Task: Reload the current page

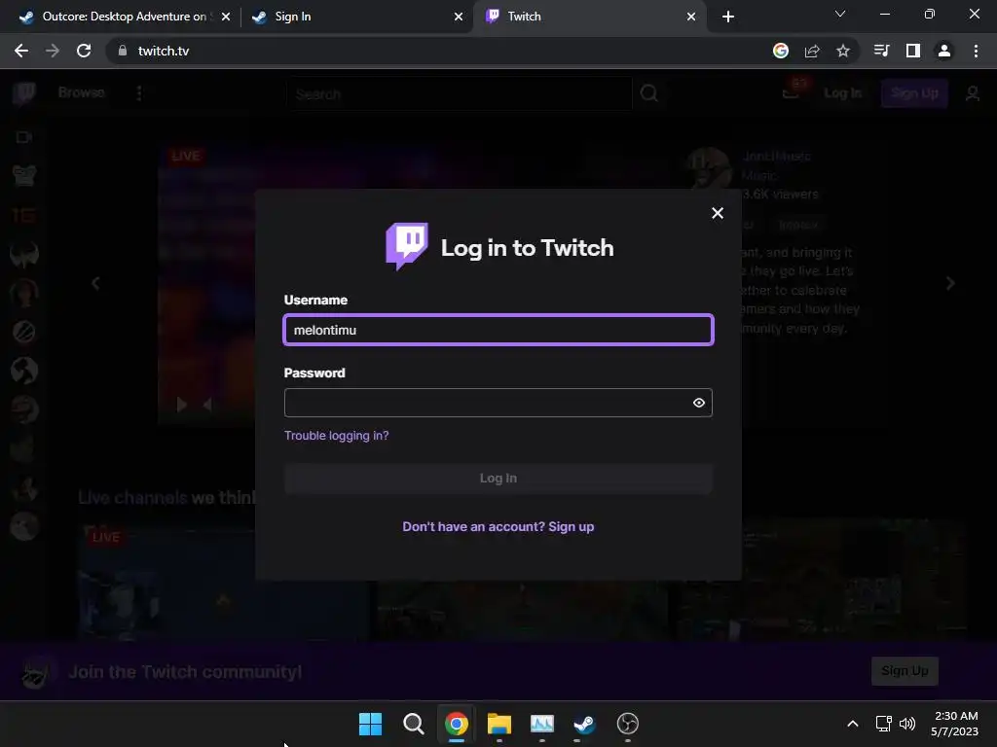Action: [84, 51]
